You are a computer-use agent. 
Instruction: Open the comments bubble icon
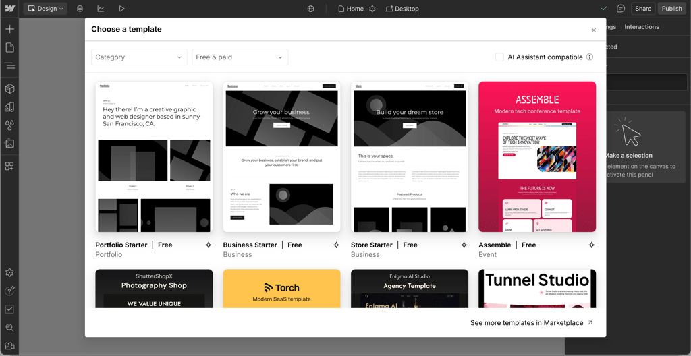point(621,9)
